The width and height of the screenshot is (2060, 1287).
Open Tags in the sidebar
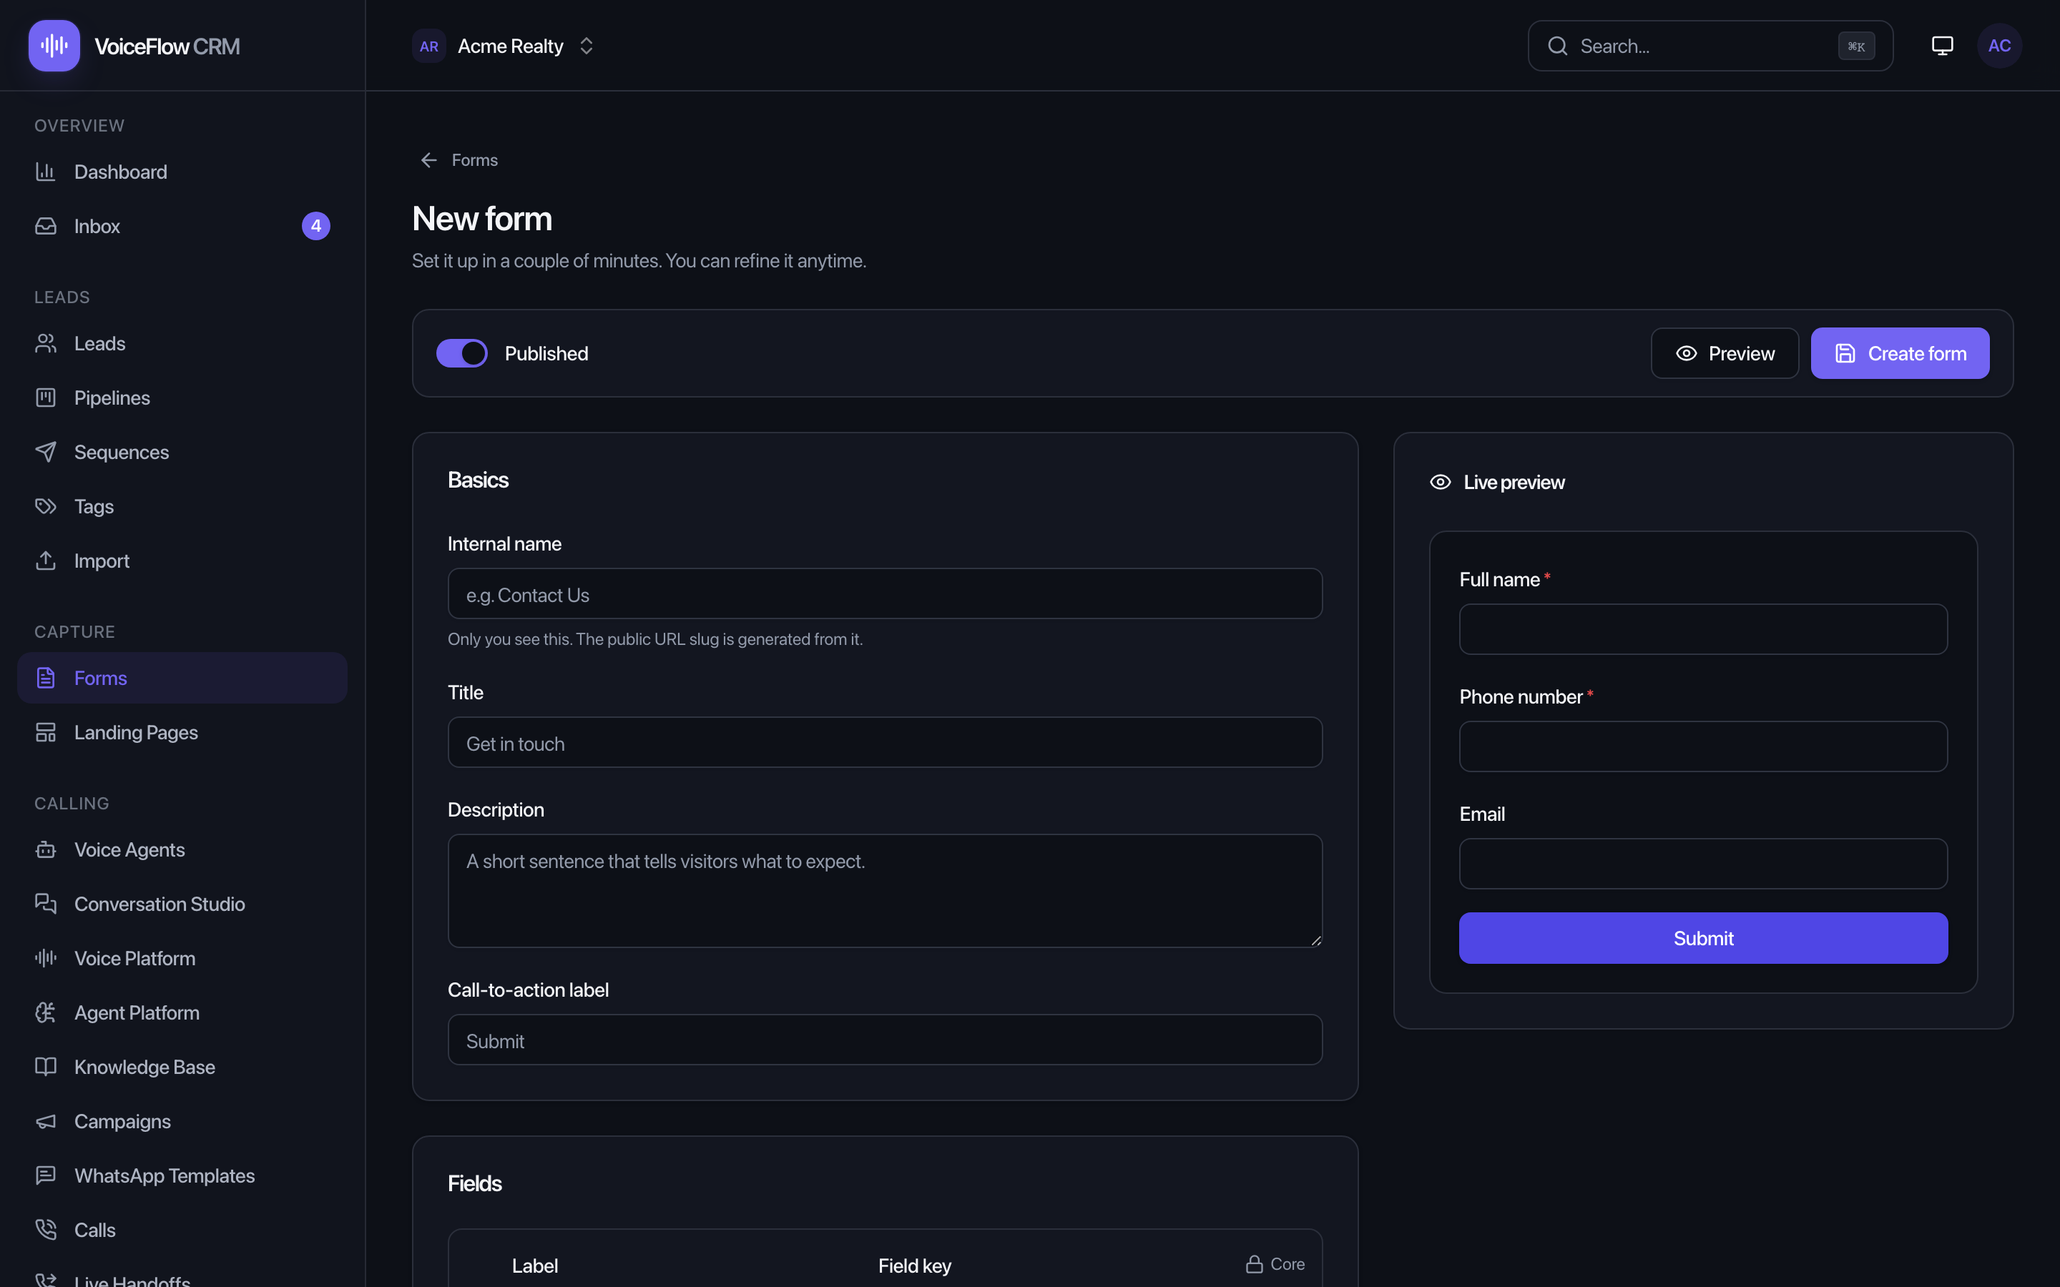[182, 508]
